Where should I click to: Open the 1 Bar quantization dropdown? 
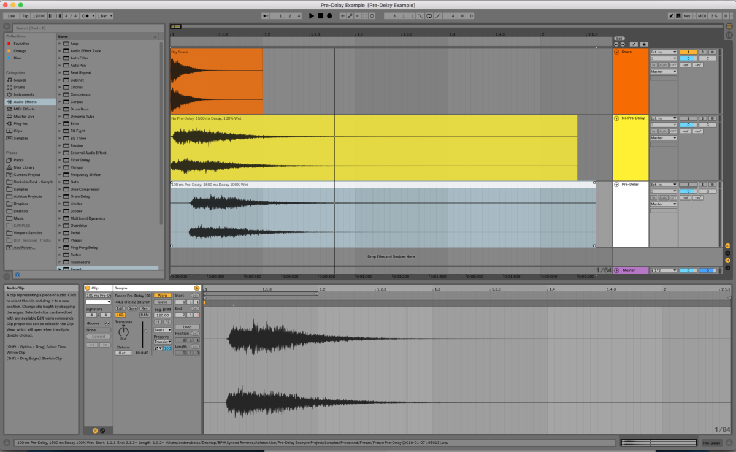[104, 15]
